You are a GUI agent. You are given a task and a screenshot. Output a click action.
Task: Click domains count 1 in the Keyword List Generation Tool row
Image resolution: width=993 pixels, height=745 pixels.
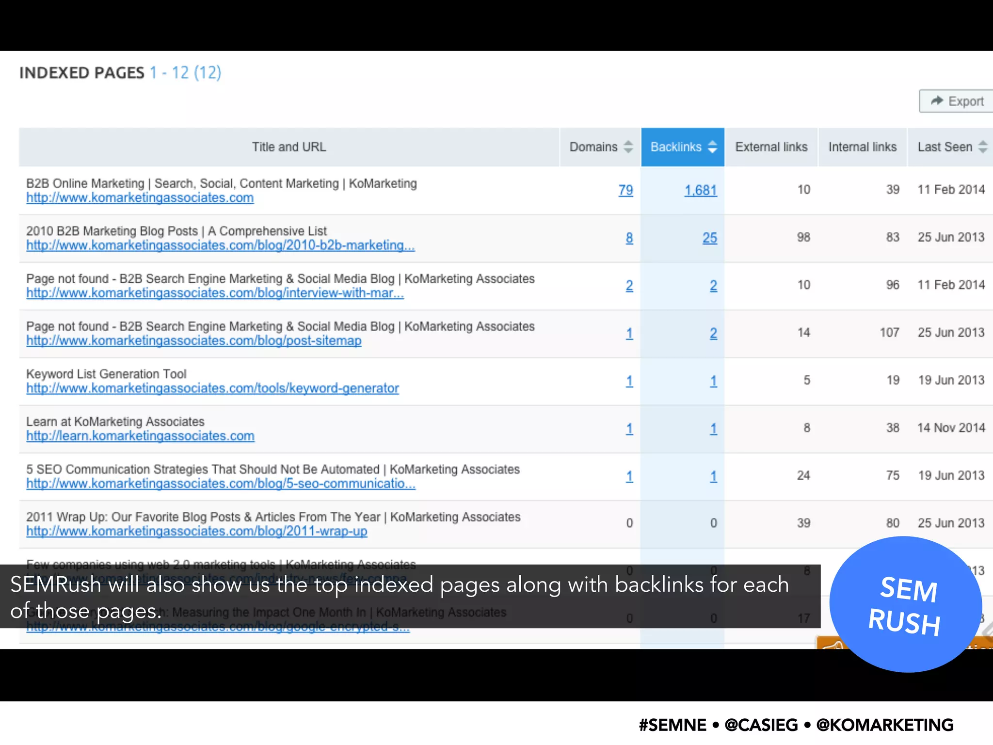coord(629,381)
